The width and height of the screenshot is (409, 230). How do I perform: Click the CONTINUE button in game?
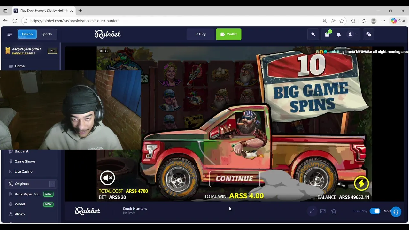tap(234, 179)
